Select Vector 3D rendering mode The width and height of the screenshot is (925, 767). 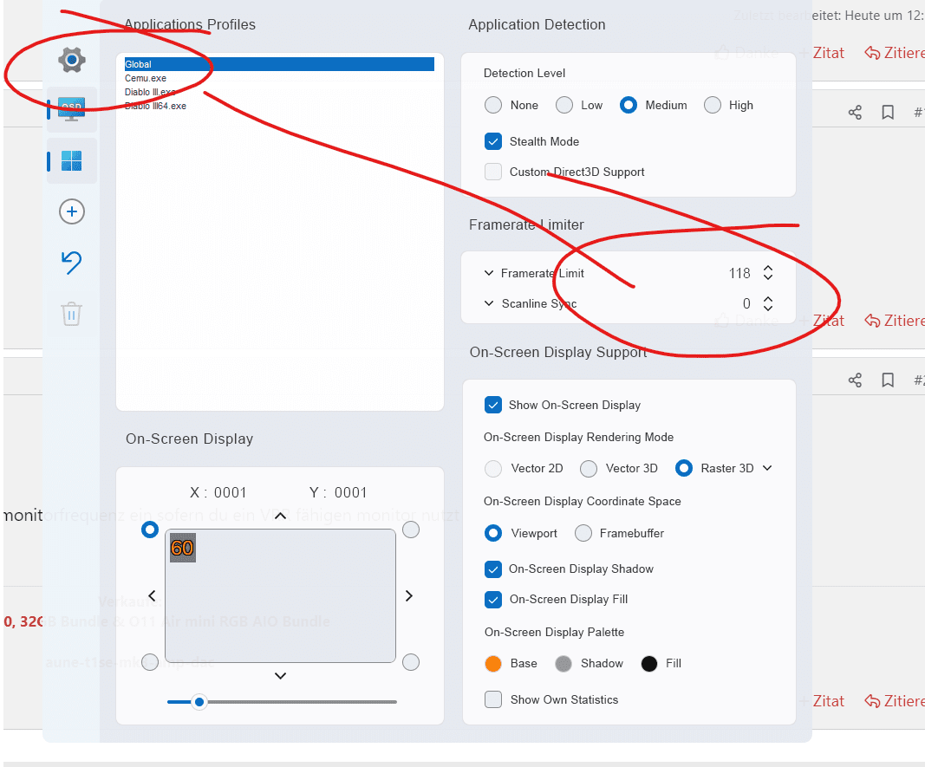pos(588,469)
